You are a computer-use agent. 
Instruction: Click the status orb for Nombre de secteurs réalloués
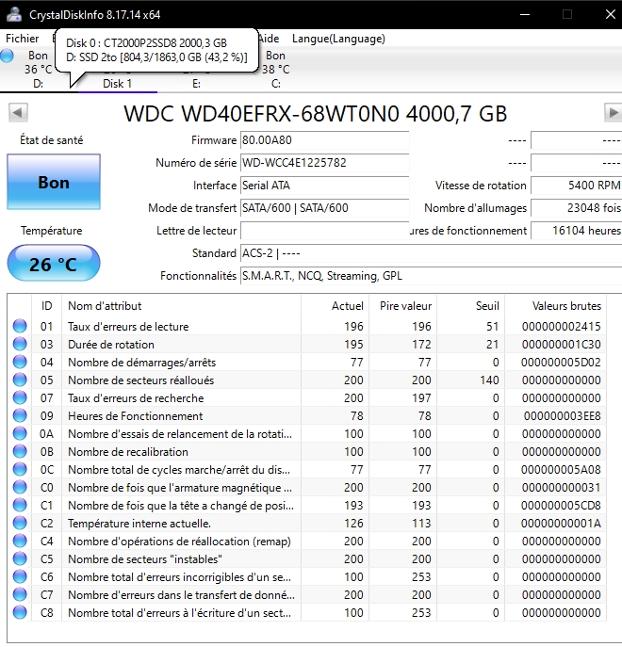coord(20,380)
